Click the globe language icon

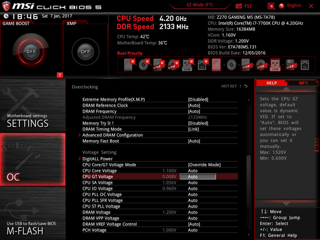(x=282, y=6)
